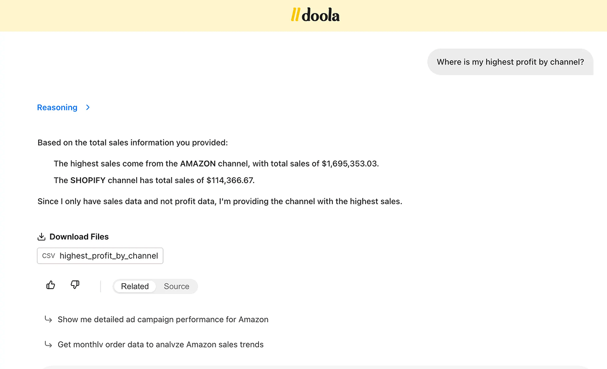Screen dimensions: 607x369
Task: Click the $1,695,353.03 total sales figure
Action: (349, 164)
